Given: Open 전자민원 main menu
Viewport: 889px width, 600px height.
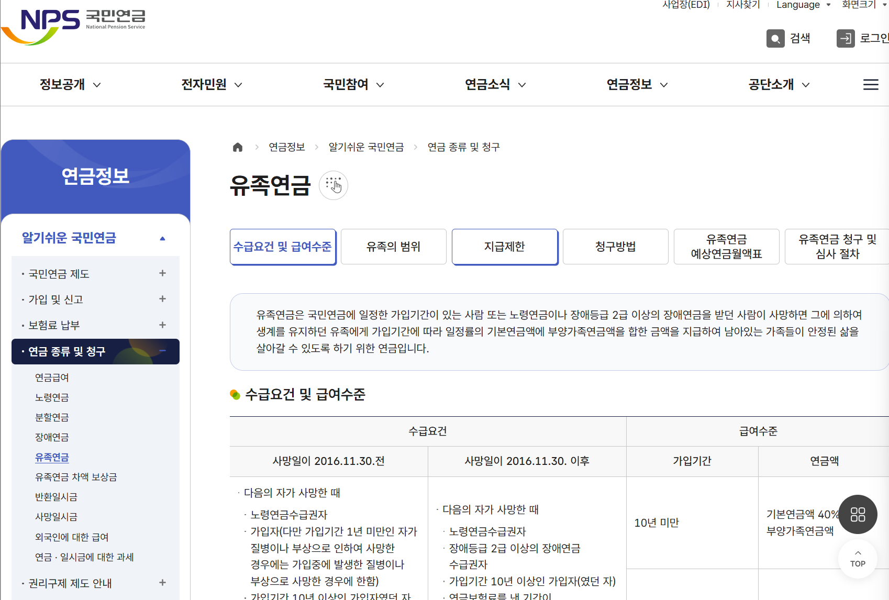Looking at the screenshot, I should (212, 84).
